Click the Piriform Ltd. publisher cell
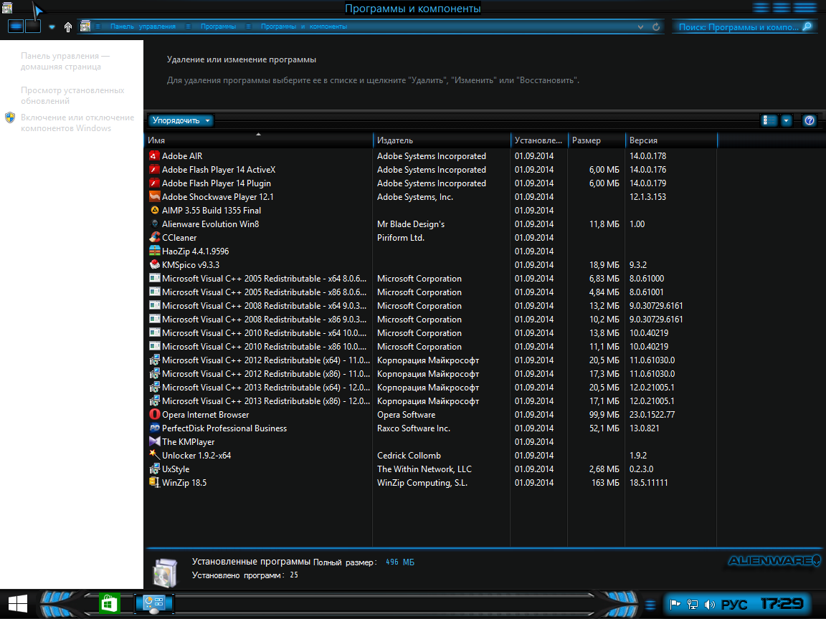Viewport: 826px width, 619px height. coord(400,237)
